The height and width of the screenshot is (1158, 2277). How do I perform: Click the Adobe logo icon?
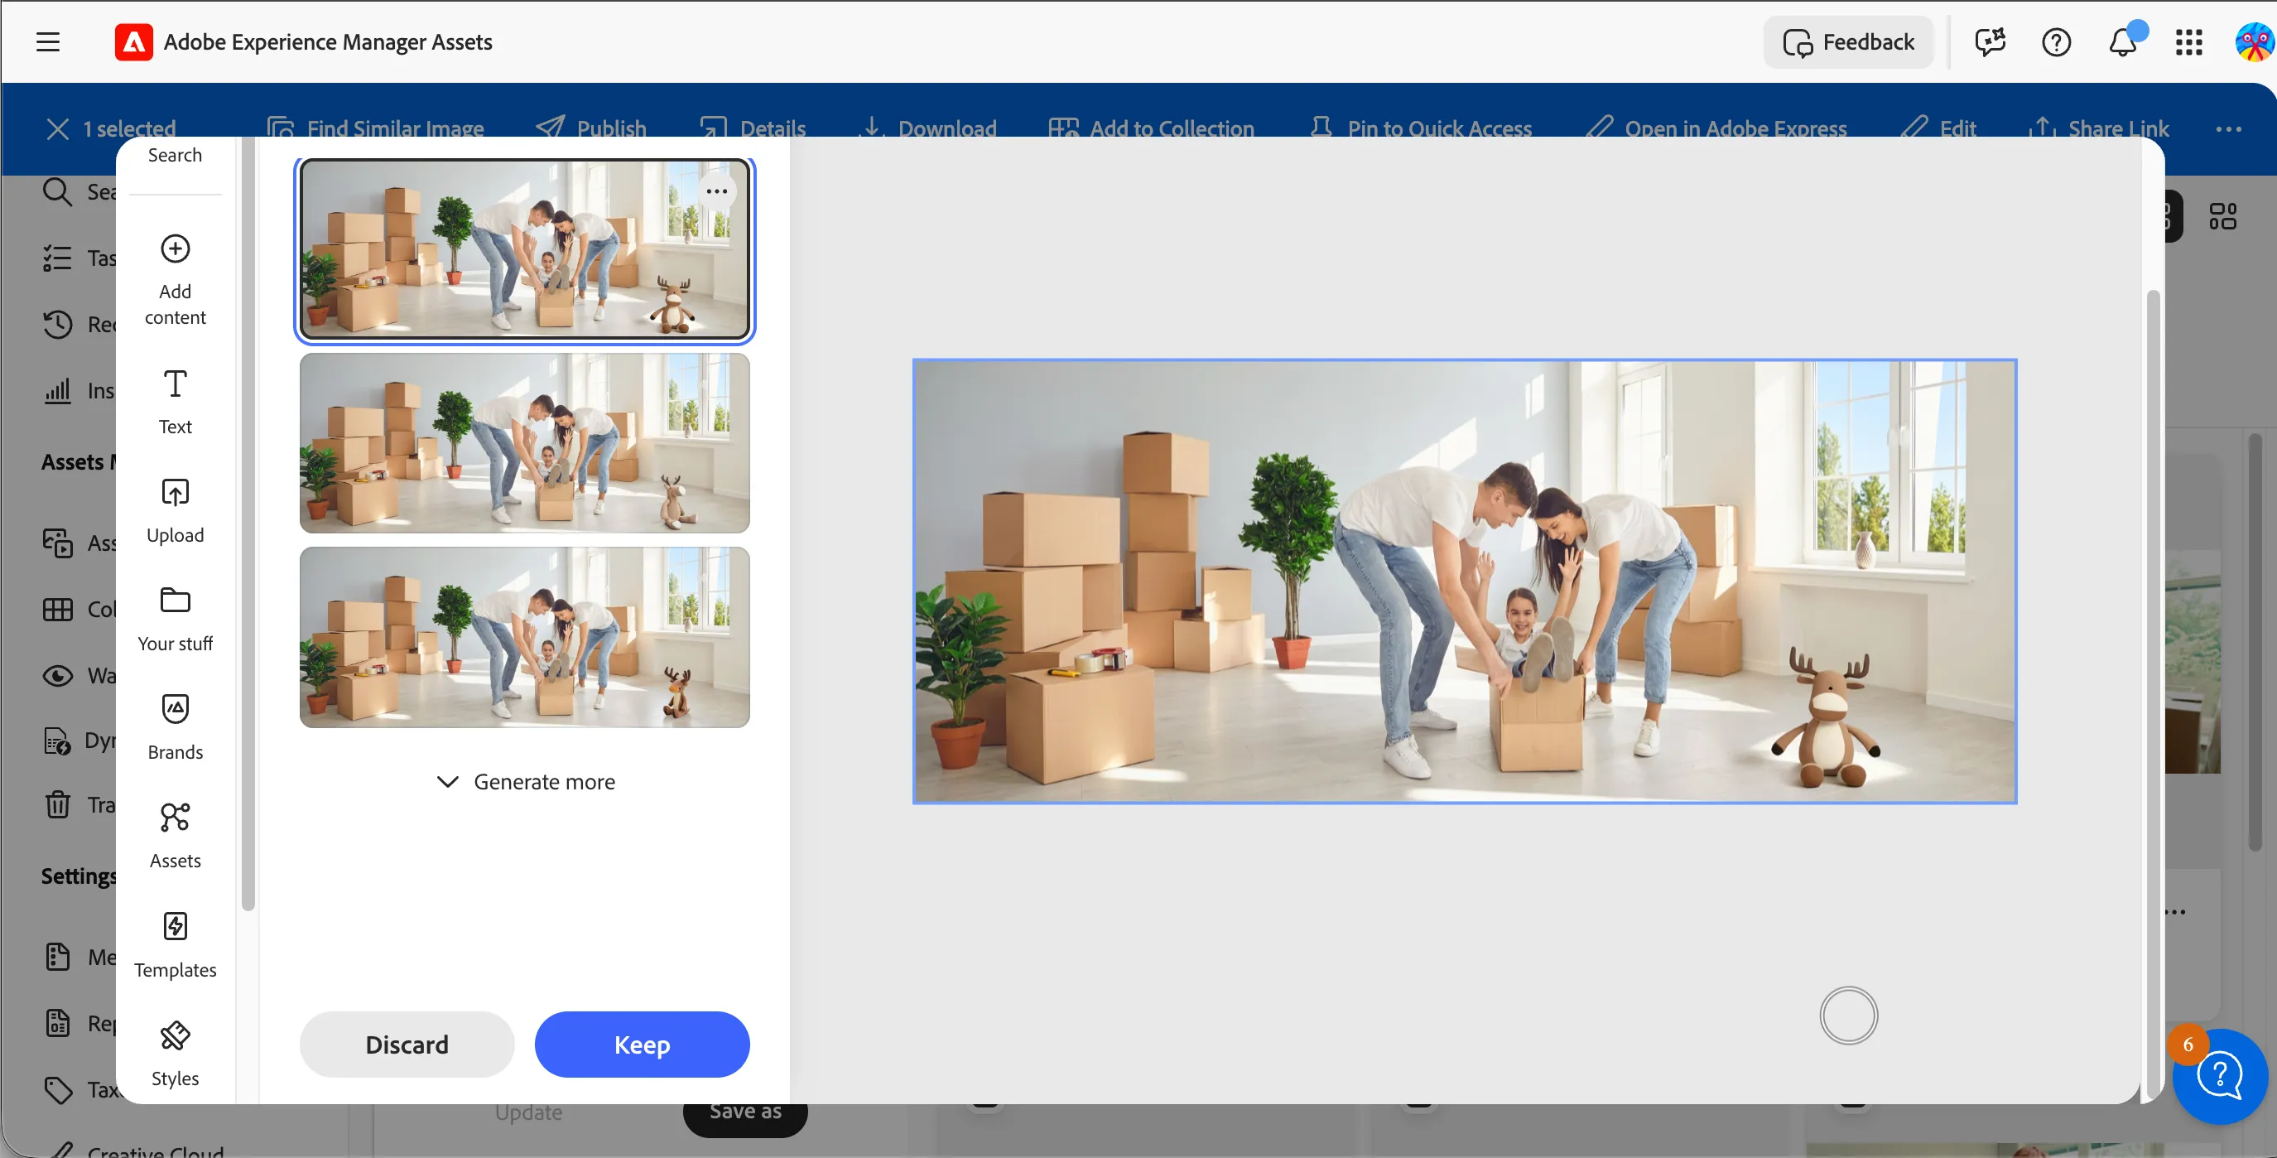coord(133,41)
